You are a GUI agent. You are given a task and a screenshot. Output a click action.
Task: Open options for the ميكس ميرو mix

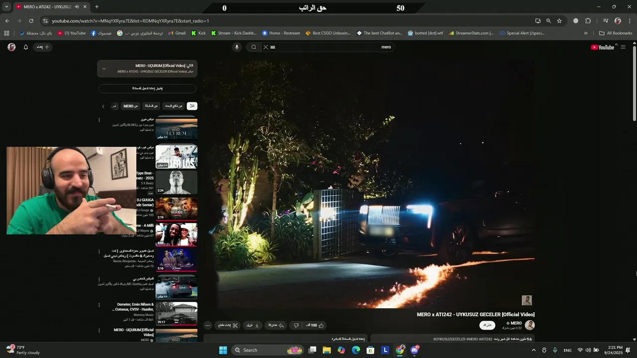(99, 120)
